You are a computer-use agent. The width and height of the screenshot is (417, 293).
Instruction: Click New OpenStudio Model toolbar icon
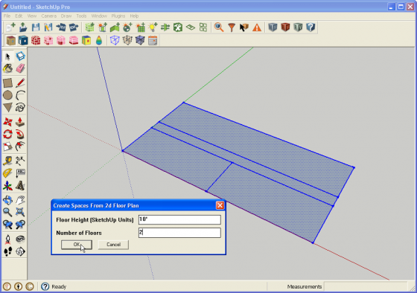click(x=10, y=27)
